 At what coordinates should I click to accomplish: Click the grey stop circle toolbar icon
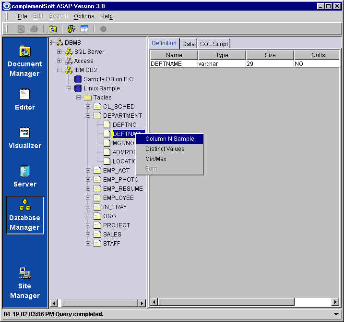click(x=103, y=29)
